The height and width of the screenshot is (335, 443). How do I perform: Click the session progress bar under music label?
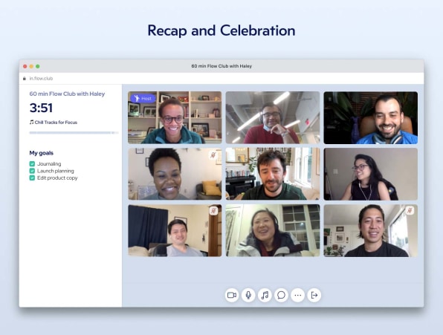click(x=74, y=133)
